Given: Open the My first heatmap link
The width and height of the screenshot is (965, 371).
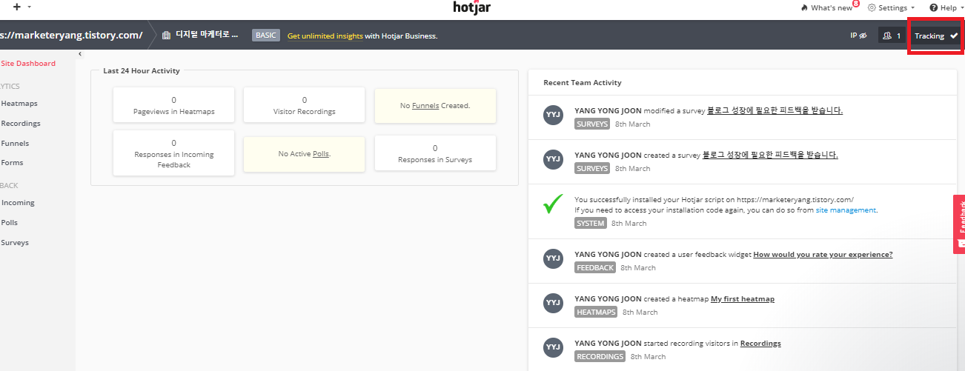Looking at the screenshot, I should coord(743,299).
